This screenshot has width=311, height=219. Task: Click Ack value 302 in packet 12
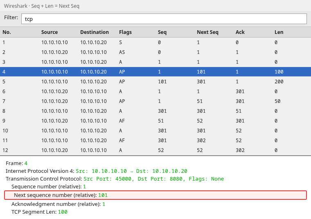240,150
